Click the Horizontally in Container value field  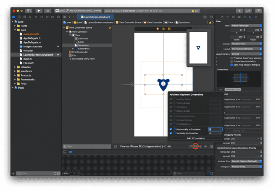pos(215,129)
